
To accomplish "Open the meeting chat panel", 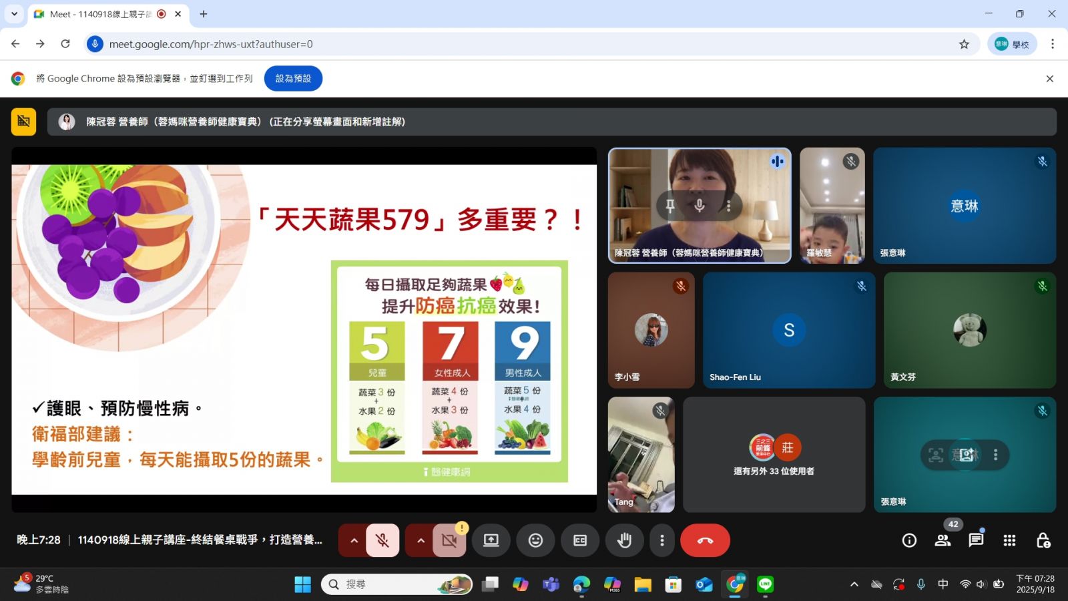I will pos(976,540).
